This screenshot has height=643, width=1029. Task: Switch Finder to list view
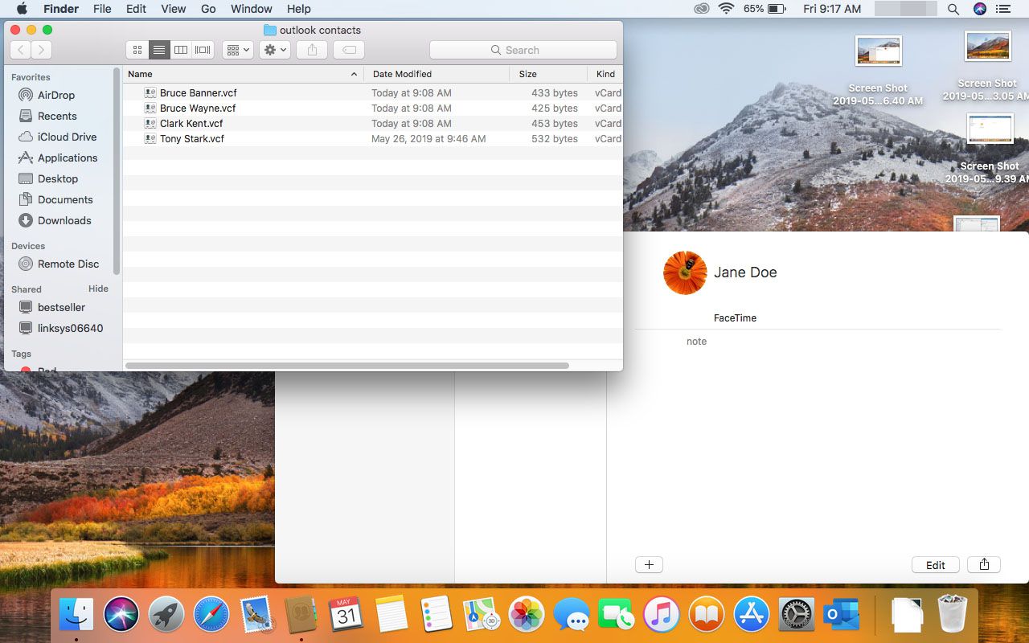tap(159, 50)
